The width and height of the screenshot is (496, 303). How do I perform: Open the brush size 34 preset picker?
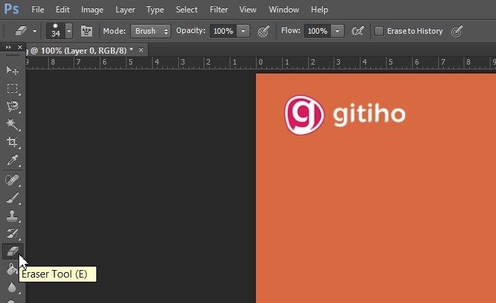tap(55, 31)
